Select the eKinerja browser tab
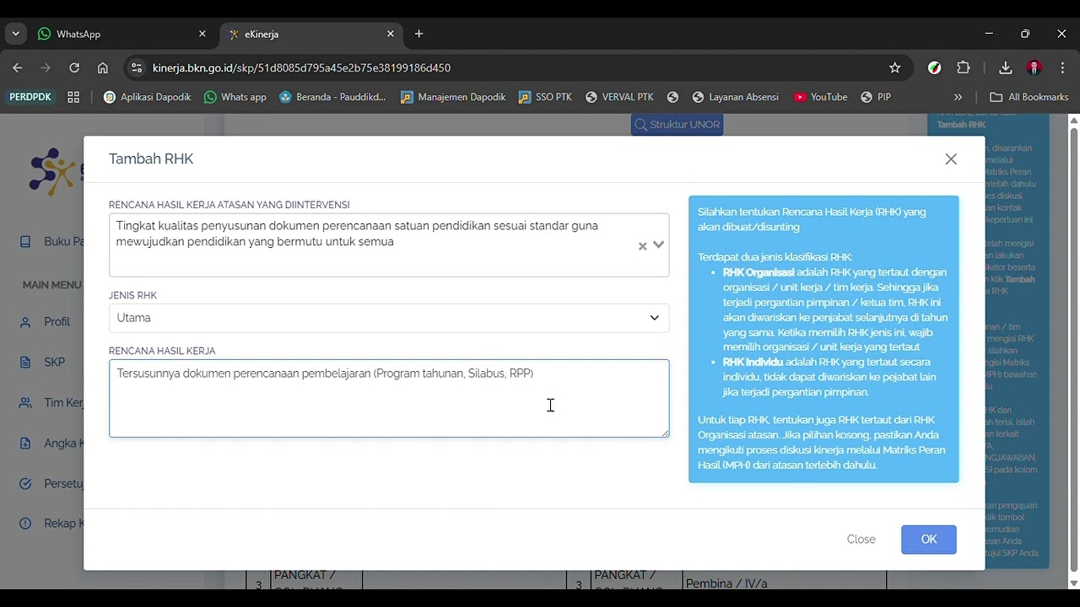Viewport: 1080px width, 607px height. (x=312, y=34)
